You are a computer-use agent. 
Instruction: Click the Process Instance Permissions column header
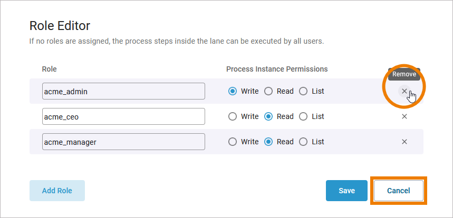pyautogui.click(x=277, y=69)
